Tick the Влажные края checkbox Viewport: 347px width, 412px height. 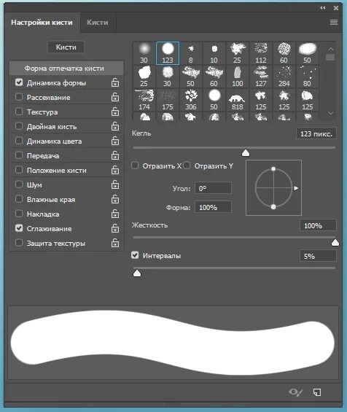click(x=19, y=199)
